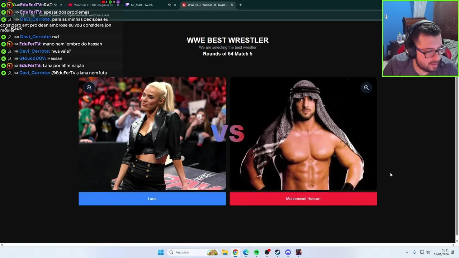Click 'Rounds of 64 Match 5' text
Image resolution: width=459 pixels, height=258 pixels.
coord(228,54)
